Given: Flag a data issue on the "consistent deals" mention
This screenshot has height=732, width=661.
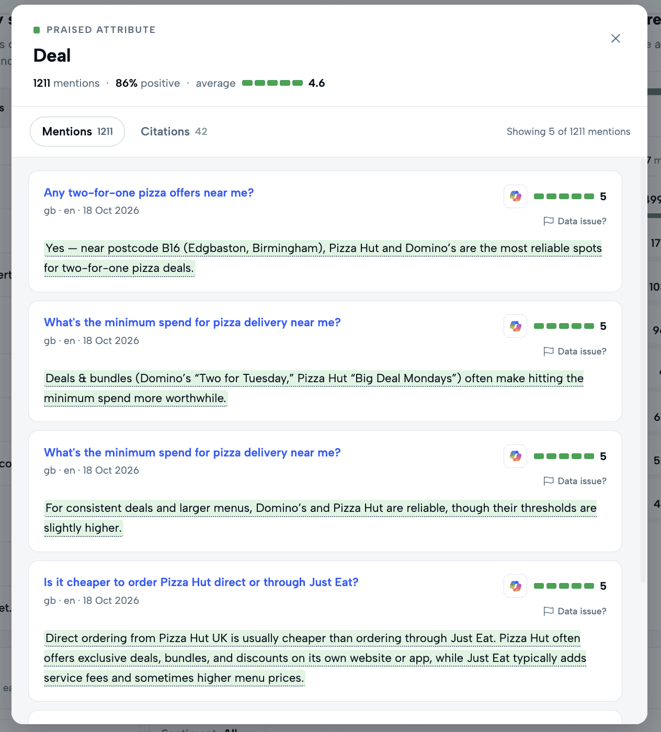Looking at the screenshot, I should (575, 481).
